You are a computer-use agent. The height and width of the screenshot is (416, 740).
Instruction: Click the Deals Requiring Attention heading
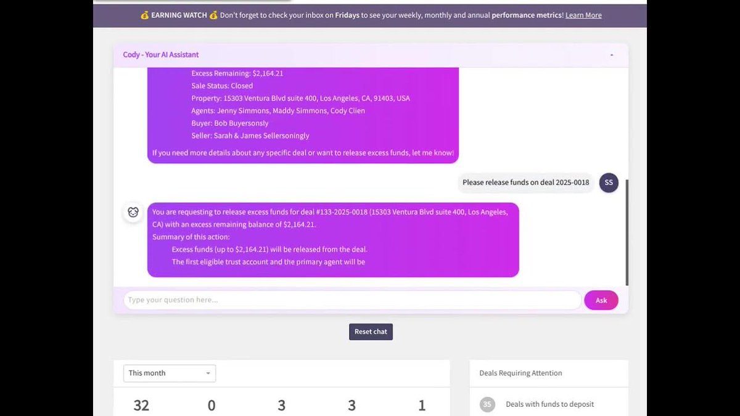tap(520, 373)
